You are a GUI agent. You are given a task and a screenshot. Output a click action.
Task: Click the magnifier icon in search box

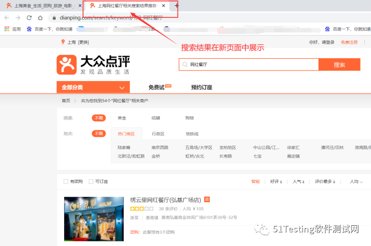click(x=185, y=64)
